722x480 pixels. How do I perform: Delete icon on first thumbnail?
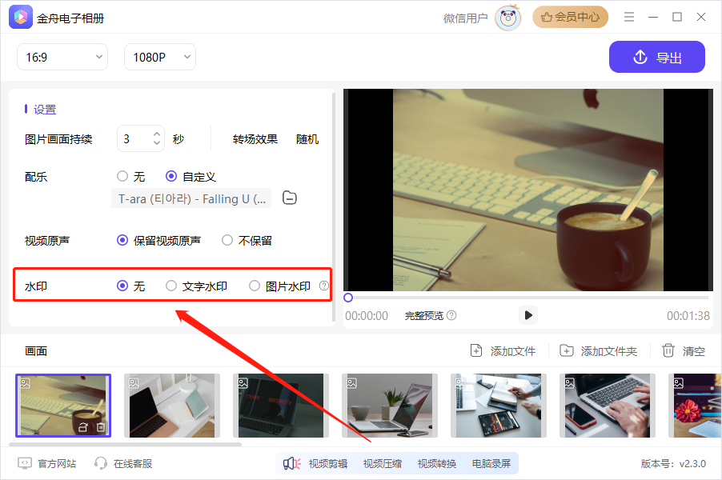[100, 427]
